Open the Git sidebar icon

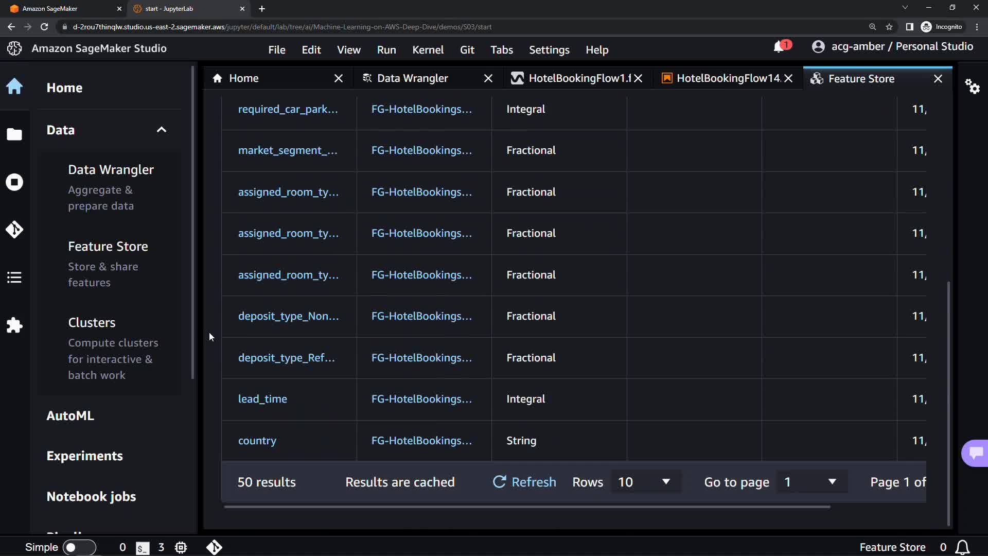click(x=14, y=230)
